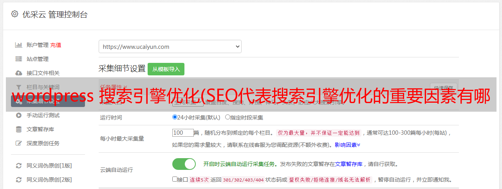
Task: Click the 文章暂存库 database icon in sidebar
Action: (18, 129)
